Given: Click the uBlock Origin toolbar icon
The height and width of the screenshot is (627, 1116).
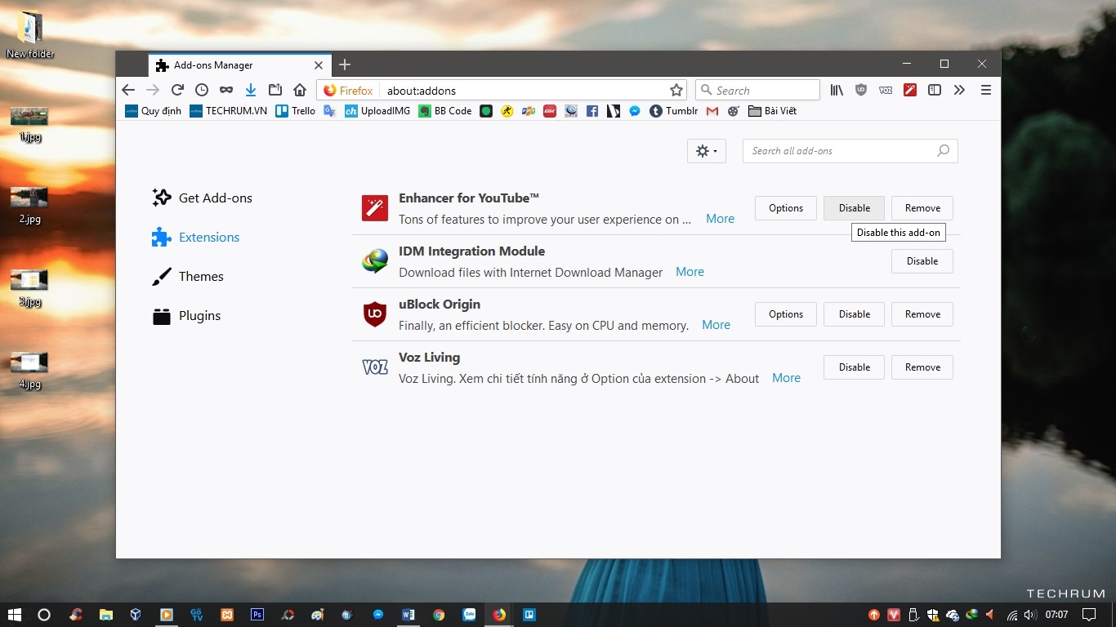Looking at the screenshot, I should point(861,91).
